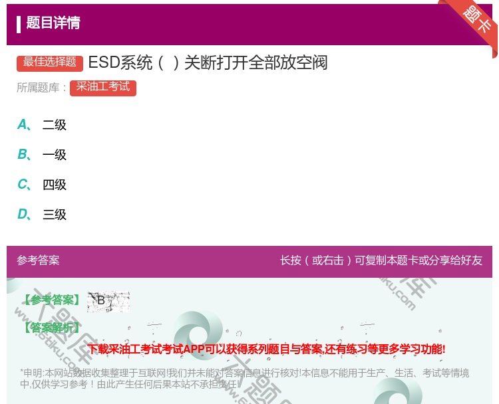Select answer option A 二级
The width and height of the screenshot is (499, 404).
click(x=42, y=125)
